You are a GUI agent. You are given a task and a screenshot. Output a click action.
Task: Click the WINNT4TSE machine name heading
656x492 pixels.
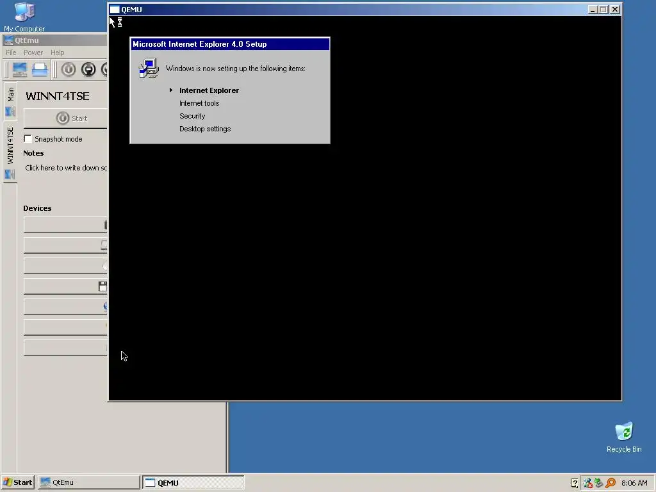coord(57,96)
